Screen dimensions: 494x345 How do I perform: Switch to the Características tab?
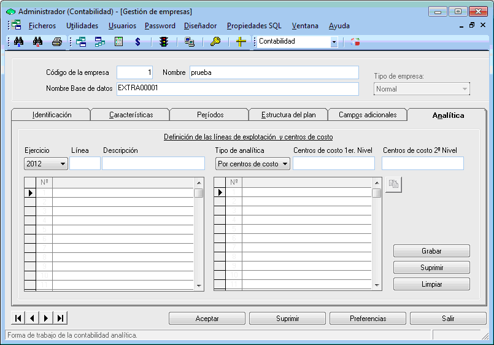(131, 115)
